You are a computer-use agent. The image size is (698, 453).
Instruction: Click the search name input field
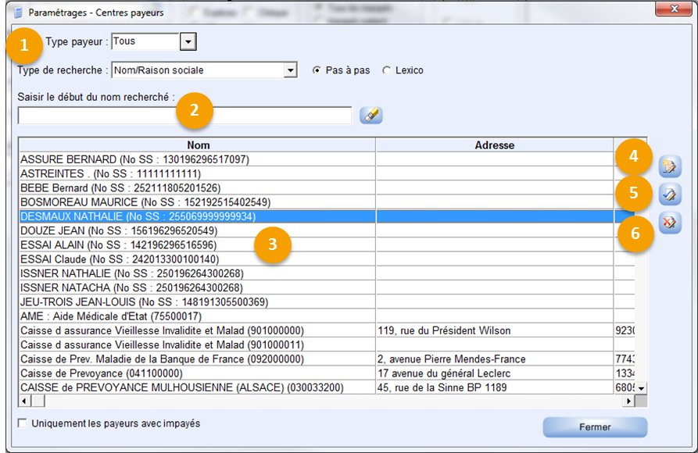(184, 116)
